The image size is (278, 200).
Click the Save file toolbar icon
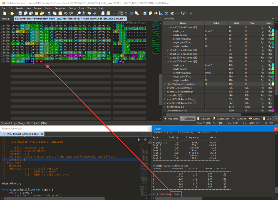click(21, 13)
